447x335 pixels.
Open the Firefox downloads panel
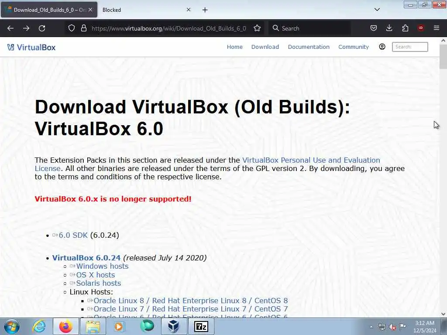click(389, 28)
